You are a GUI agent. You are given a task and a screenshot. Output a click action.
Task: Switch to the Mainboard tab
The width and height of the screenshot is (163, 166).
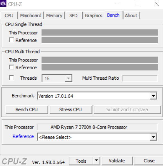[x=31, y=15]
